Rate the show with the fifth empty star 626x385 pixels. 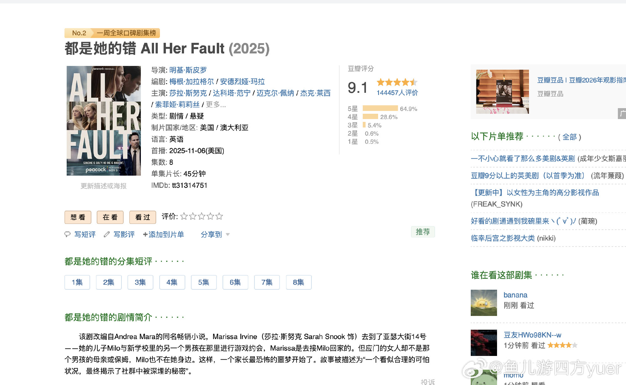click(219, 216)
